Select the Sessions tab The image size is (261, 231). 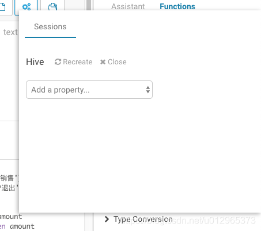pyautogui.click(x=50, y=26)
